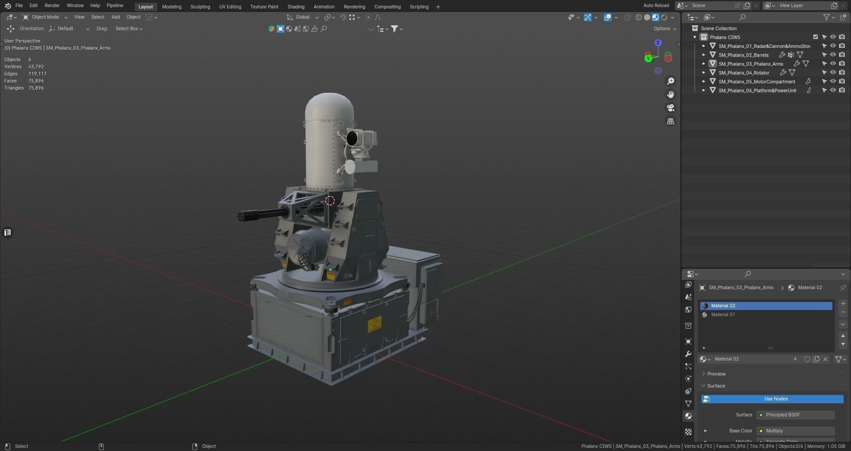Open Drag Select Box dropdown
The width and height of the screenshot is (851, 451).
129,29
